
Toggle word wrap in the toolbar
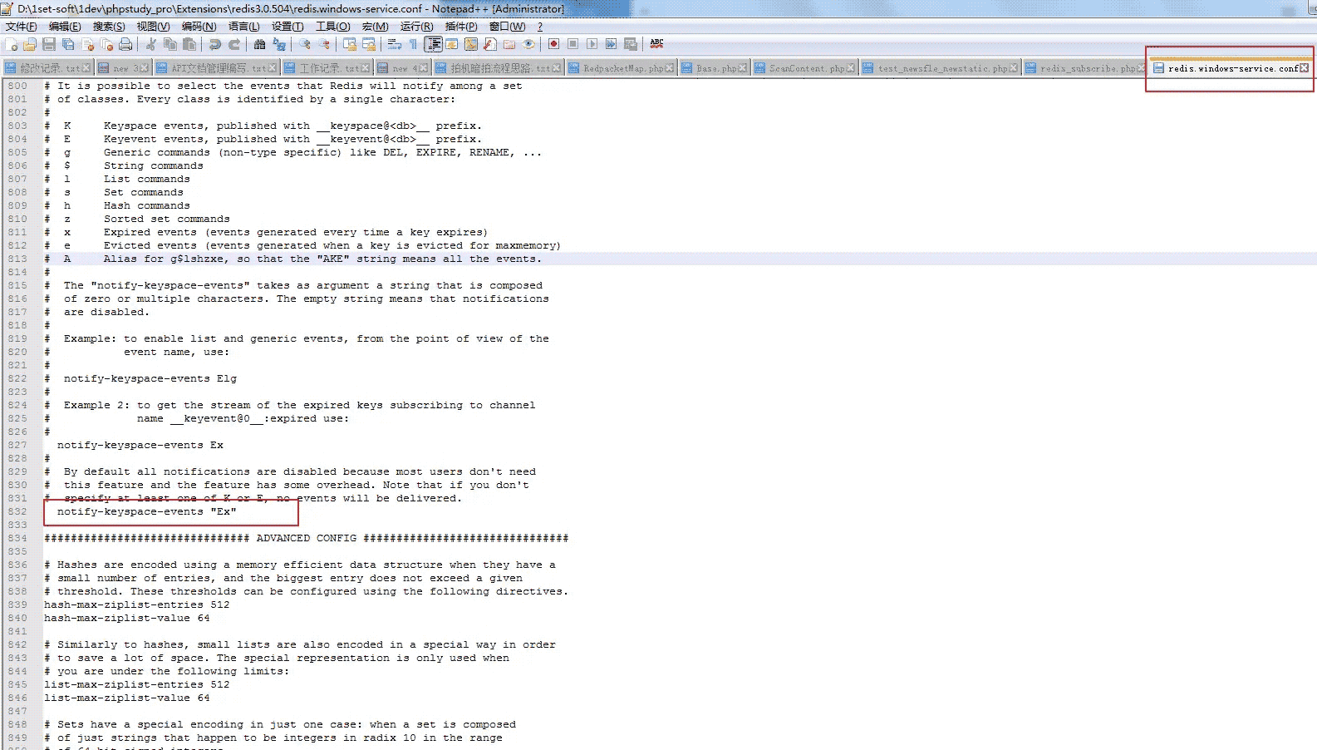click(395, 44)
